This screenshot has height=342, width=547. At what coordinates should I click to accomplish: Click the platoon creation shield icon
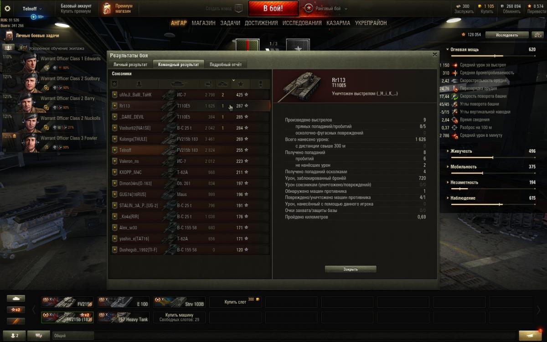pos(238,8)
